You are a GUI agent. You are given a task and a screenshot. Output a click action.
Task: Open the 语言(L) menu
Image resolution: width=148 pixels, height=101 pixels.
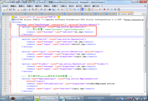47,6
